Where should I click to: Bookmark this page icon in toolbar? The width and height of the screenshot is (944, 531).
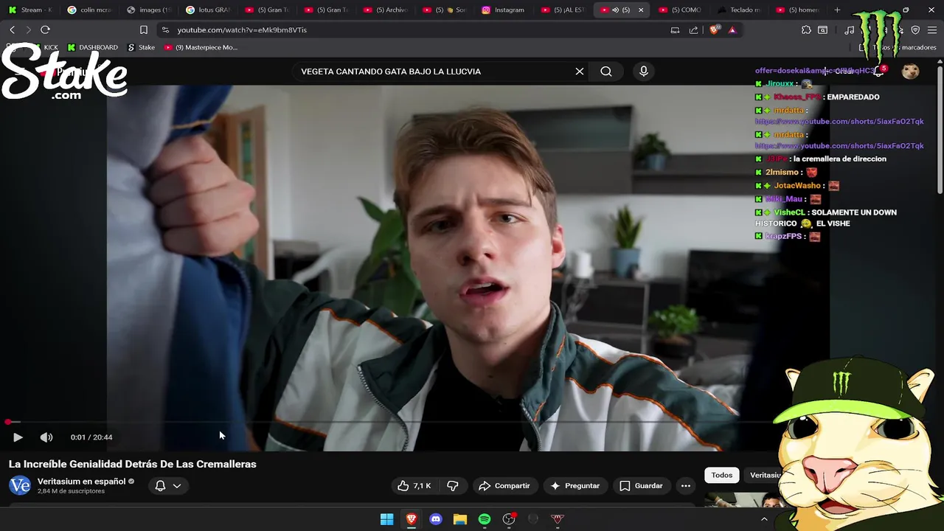click(144, 30)
